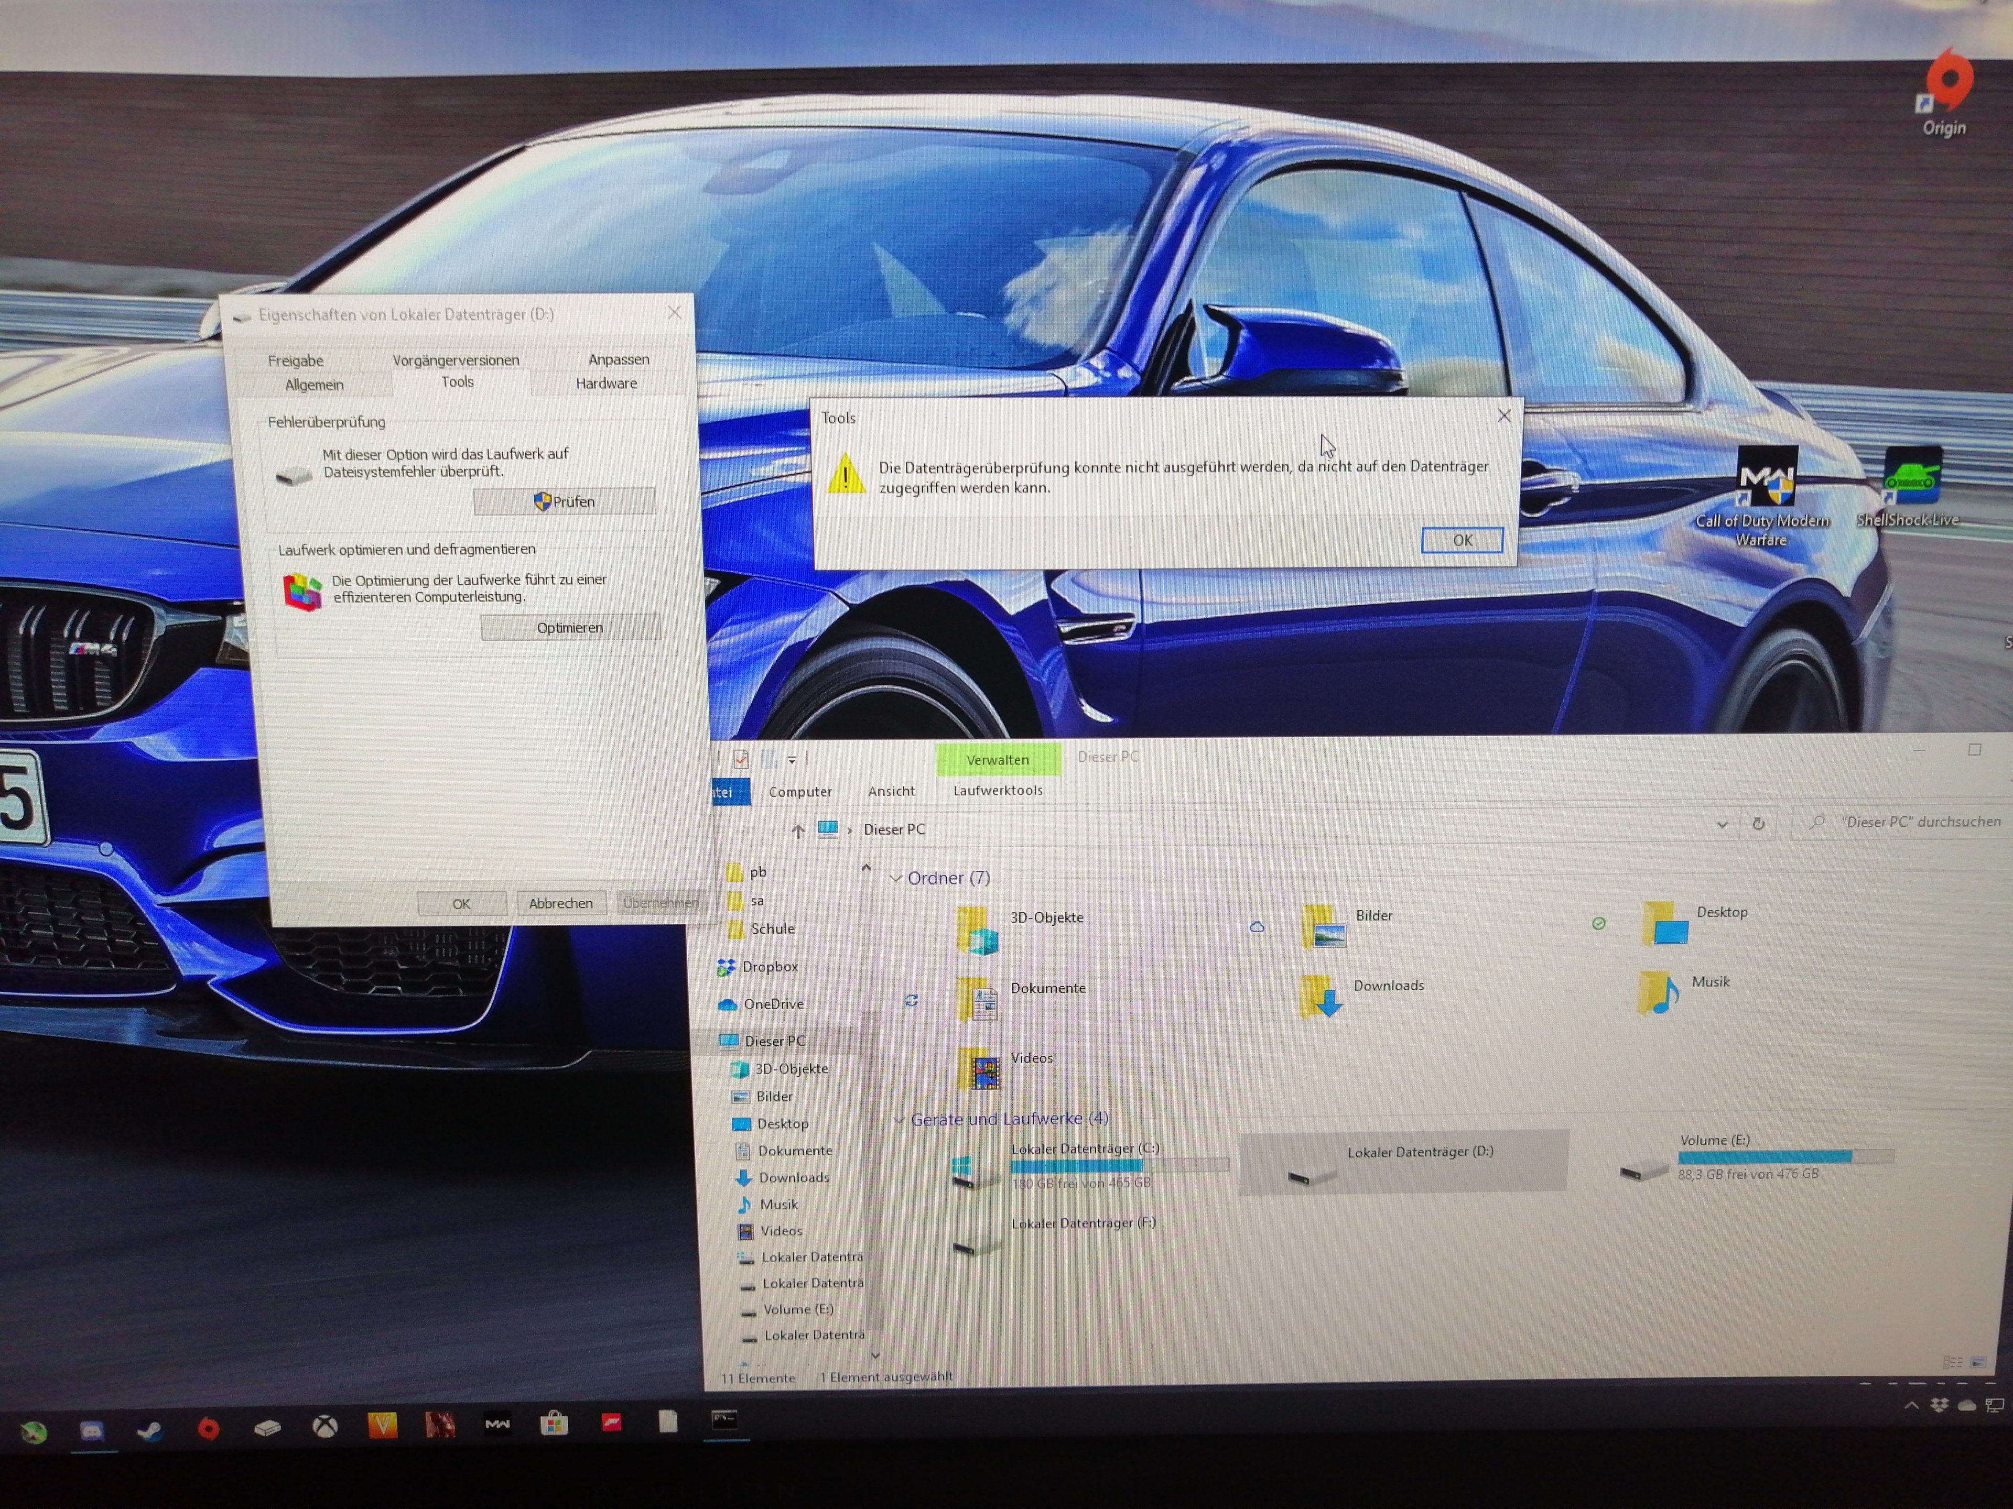Click the Prüfen error-check button

pos(564,501)
